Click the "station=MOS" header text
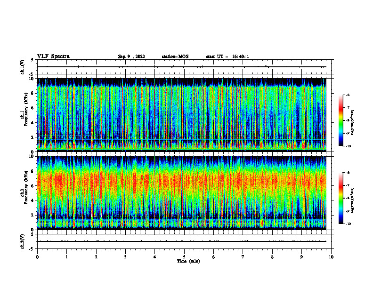Viewport: 373px width, 288px height. pos(175,56)
